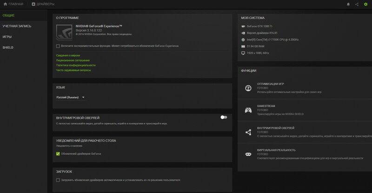
Task: Enable the experimental features checkbox
Action: [x=58, y=46]
